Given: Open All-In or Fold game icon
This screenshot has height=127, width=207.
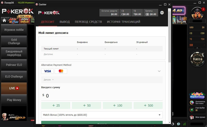Looking at the screenshot, I should click(13, 21).
